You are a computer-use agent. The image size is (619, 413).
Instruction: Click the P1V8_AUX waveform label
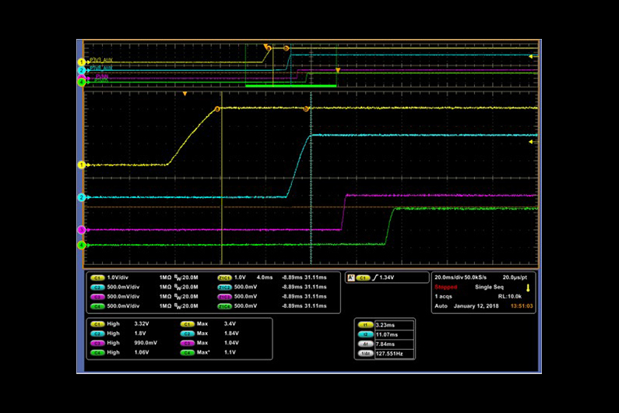tap(101, 68)
